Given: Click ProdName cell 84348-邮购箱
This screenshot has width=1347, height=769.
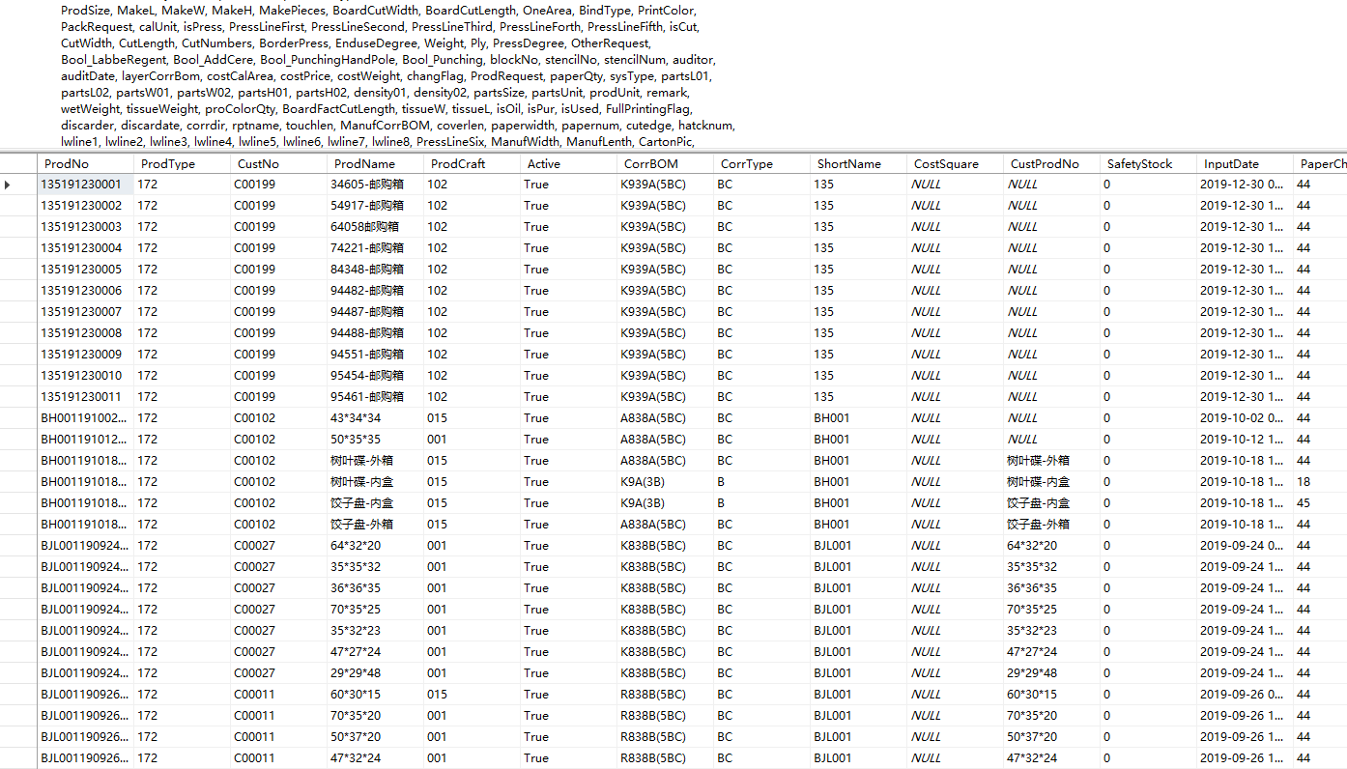Looking at the screenshot, I should point(375,270).
